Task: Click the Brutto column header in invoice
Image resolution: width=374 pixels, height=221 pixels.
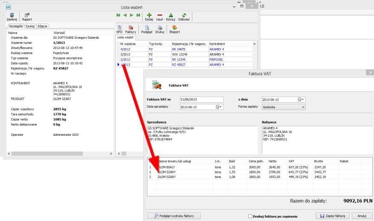Action: coord(319,161)
